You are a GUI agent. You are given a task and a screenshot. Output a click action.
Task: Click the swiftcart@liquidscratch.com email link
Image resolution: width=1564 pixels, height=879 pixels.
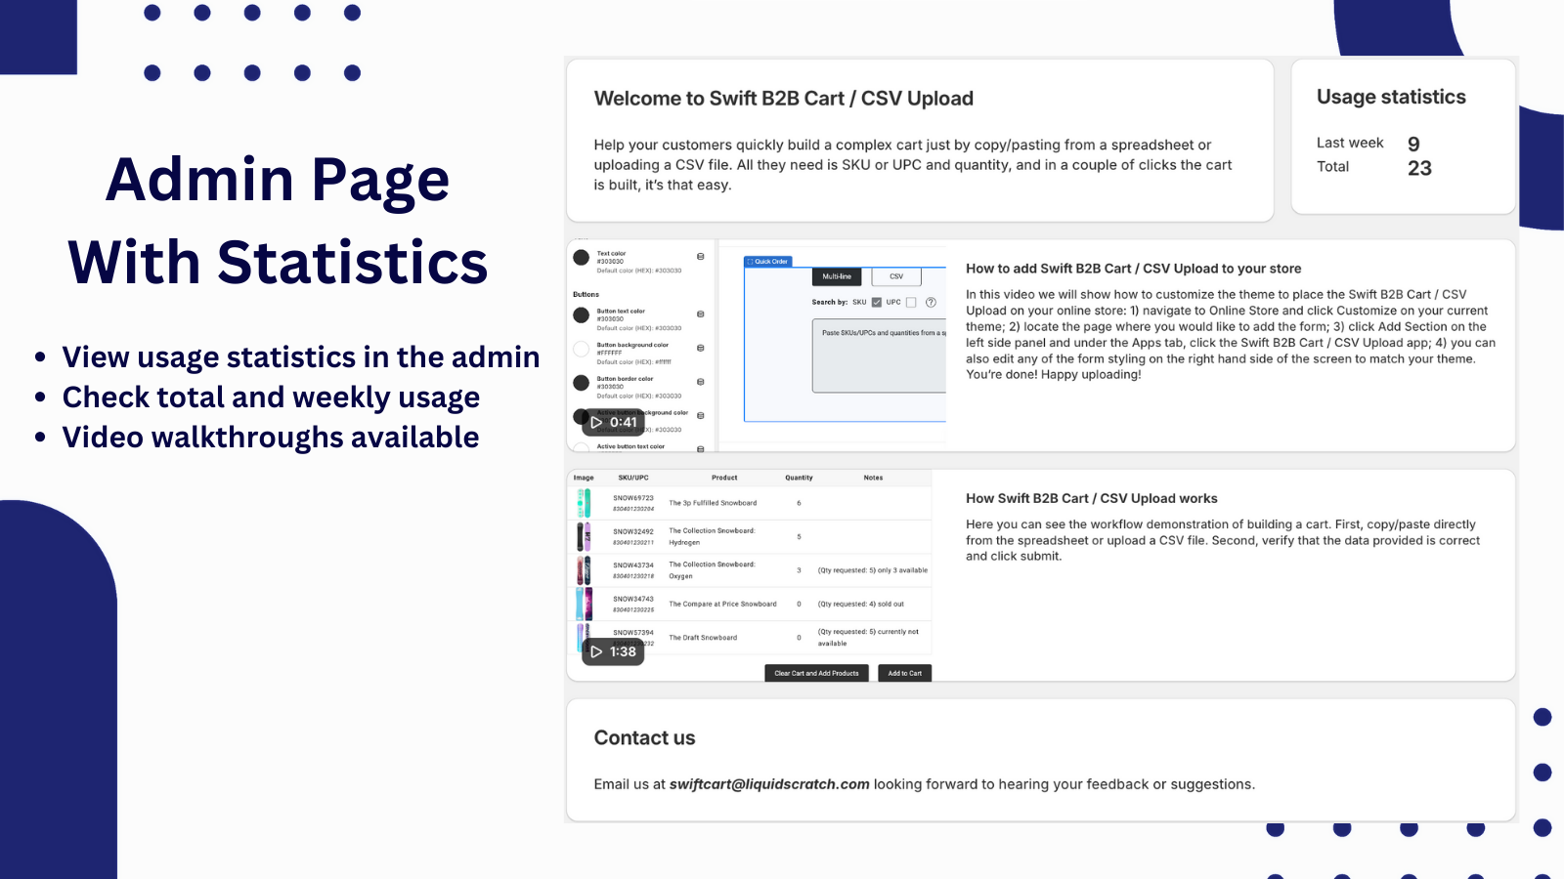(767, 783)
